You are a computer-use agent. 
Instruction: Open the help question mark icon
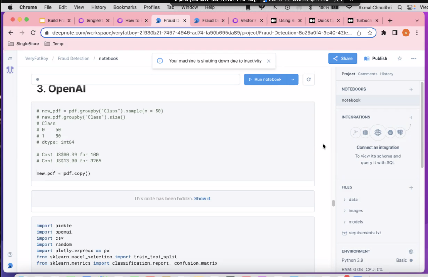[x=10, y=255]
